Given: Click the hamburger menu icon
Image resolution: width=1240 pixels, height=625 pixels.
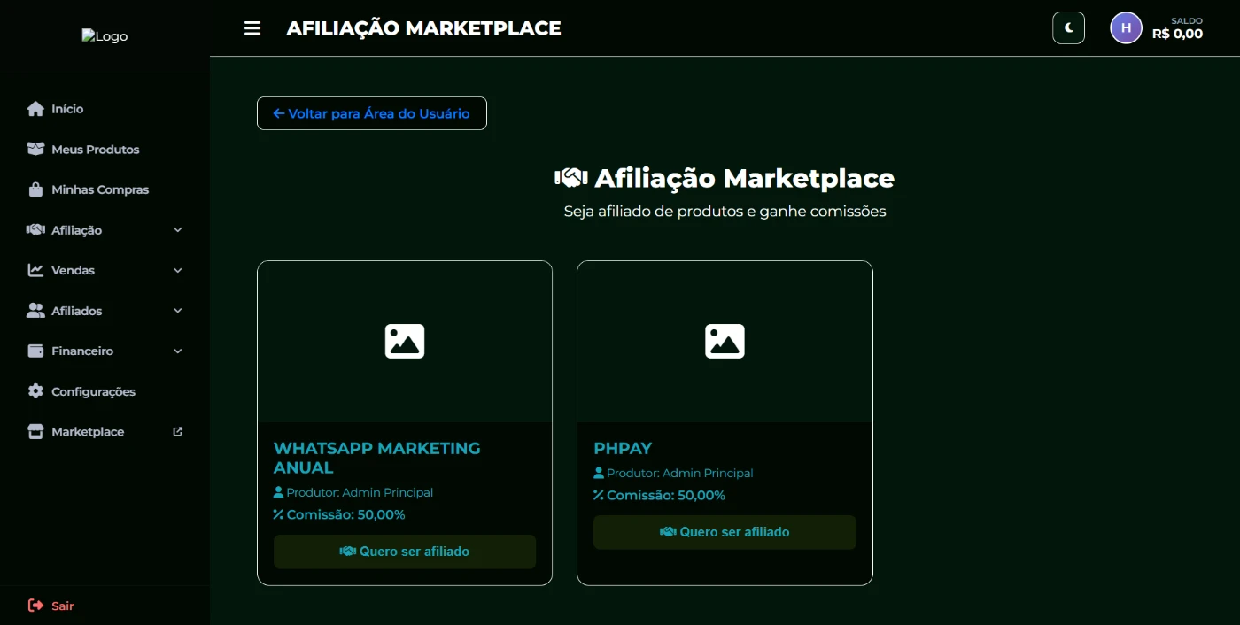Looking at the screenshot, I should 252,28.
